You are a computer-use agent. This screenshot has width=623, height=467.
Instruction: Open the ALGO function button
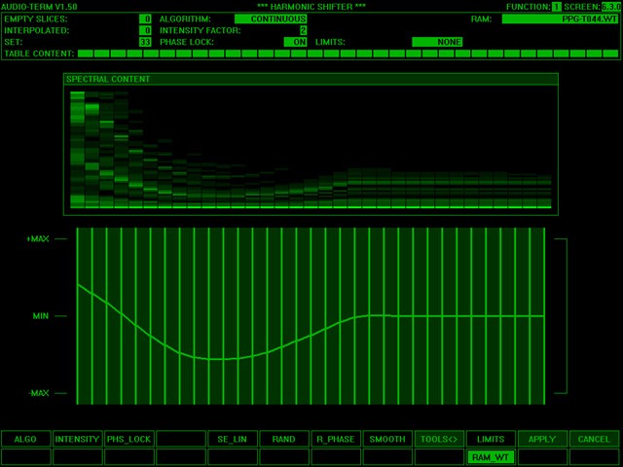26,439
